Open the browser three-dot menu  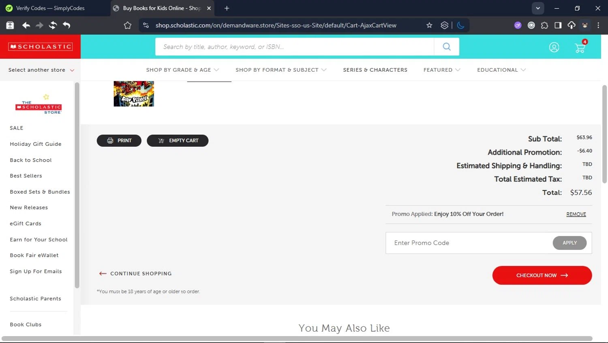[x=598, y=25]
